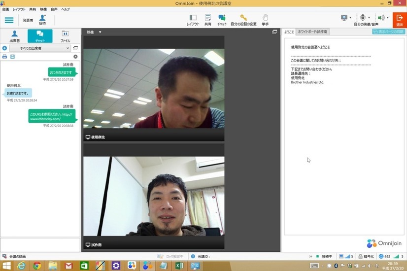Click the 自分の役割の変更 key icon

(x=243, y=20)
